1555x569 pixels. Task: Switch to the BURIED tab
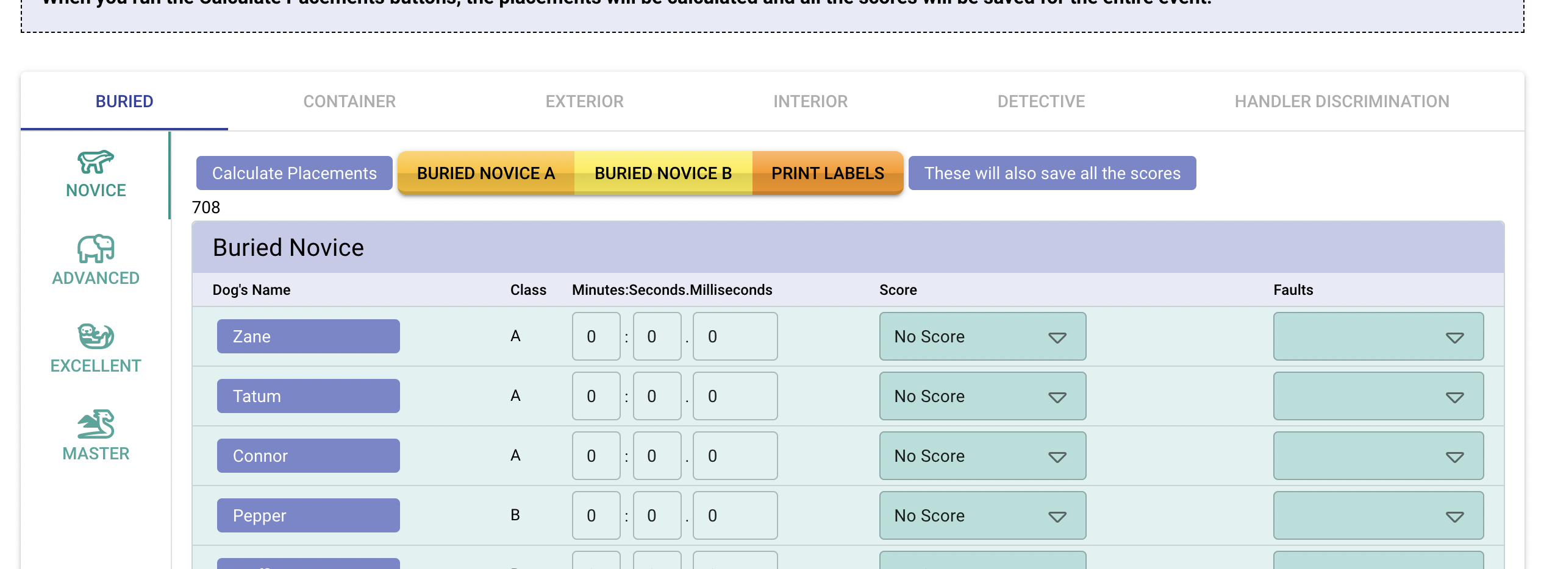[x=124, y=101]
